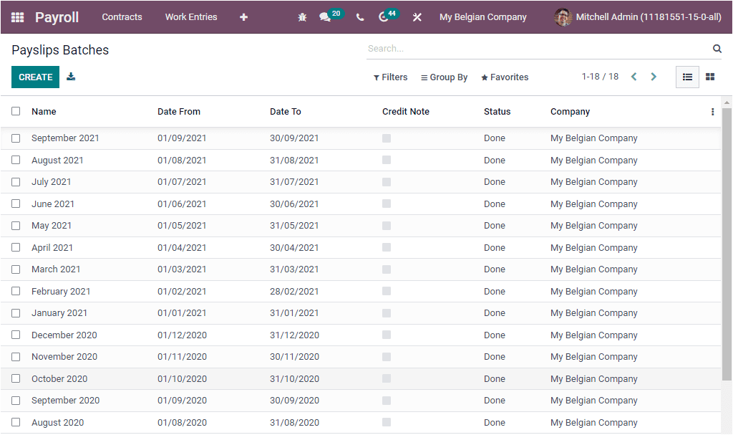The width and height of the screenshot is (733, 435).
Task: Switch to kanban view icon
Action: click(x=709, y=77)
